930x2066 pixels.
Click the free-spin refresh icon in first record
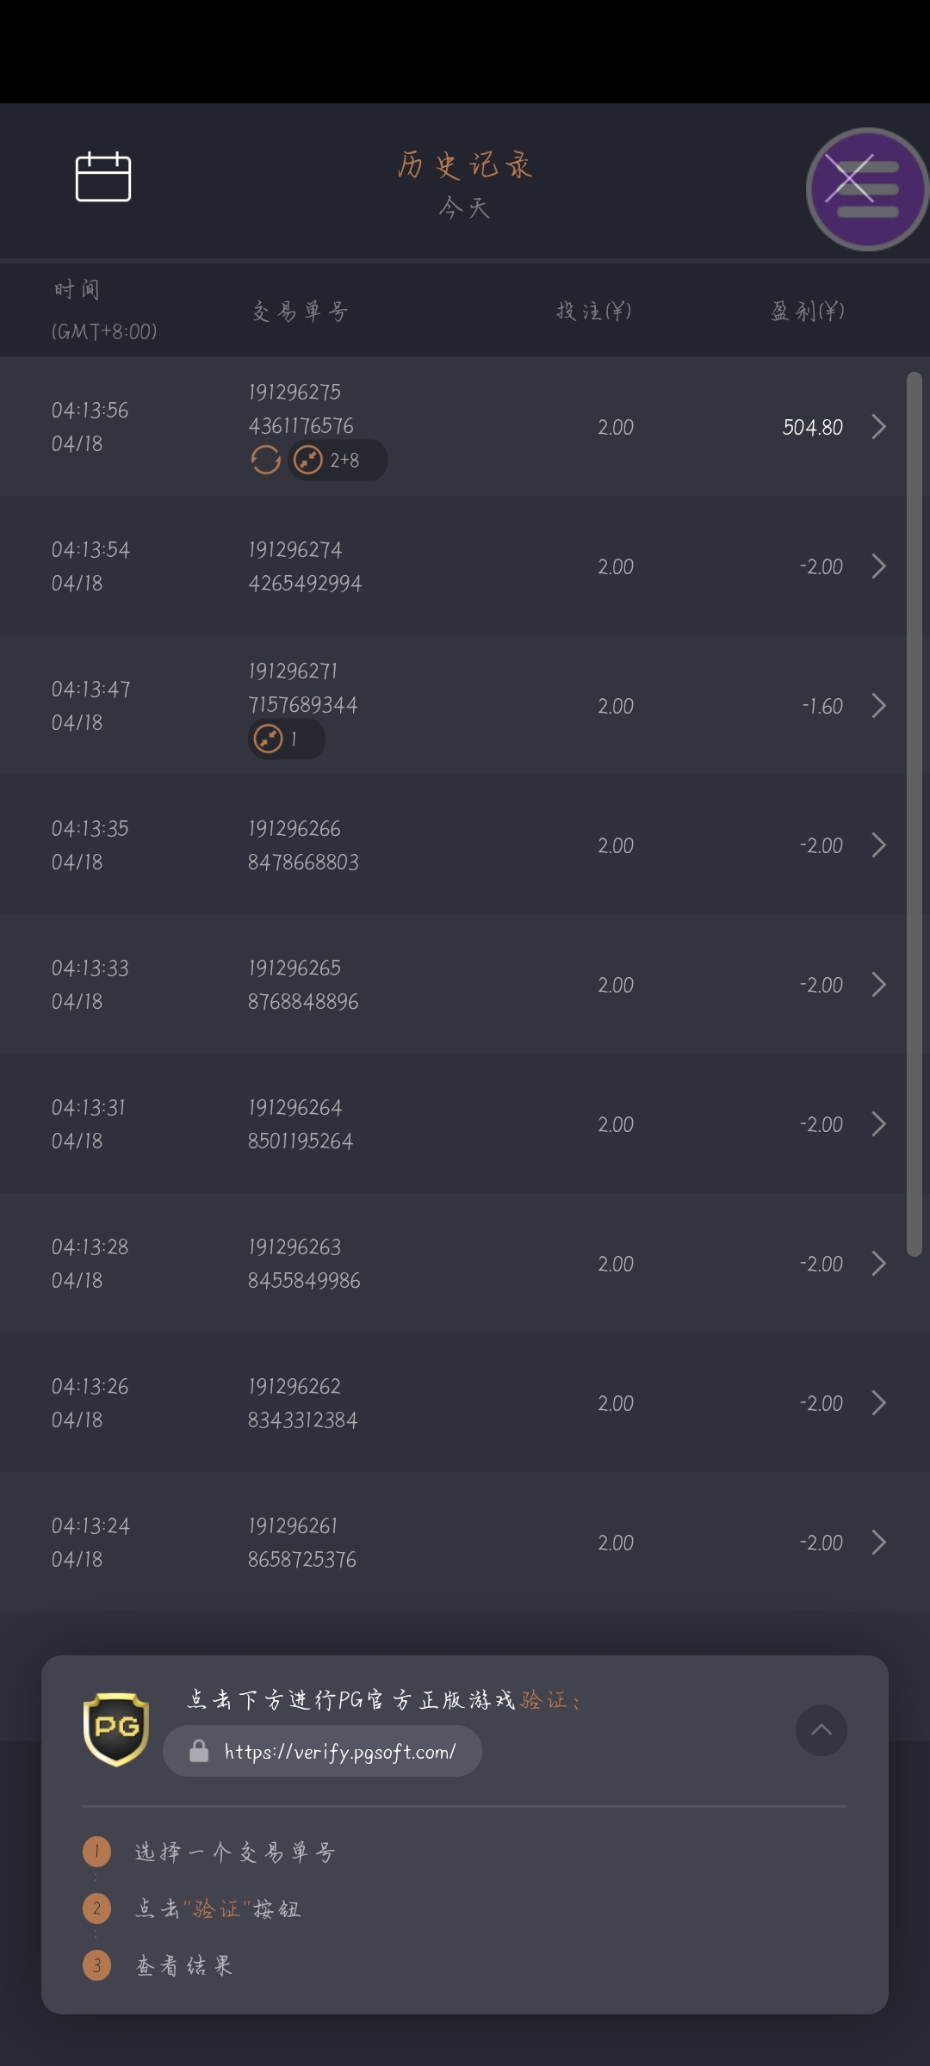265,461
